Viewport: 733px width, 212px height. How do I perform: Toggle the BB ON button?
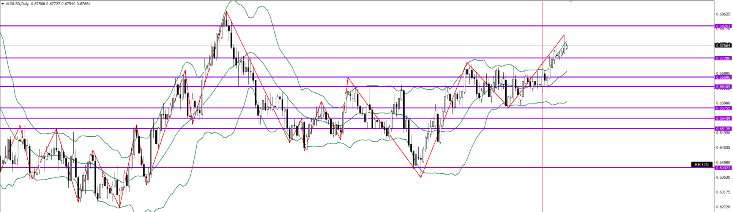701,165
